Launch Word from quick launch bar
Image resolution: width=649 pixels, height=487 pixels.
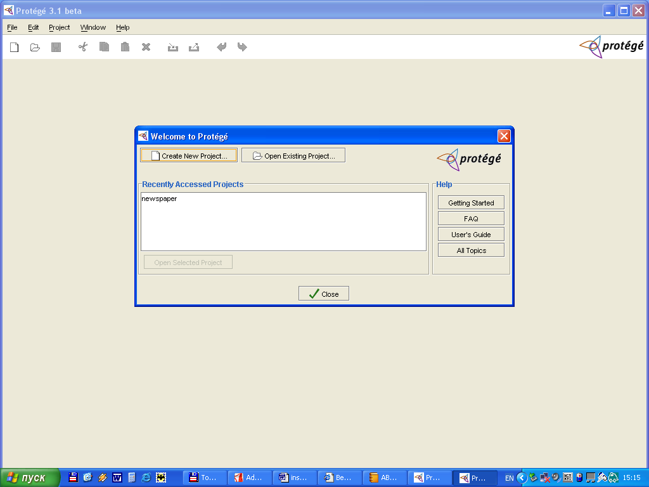117,477
